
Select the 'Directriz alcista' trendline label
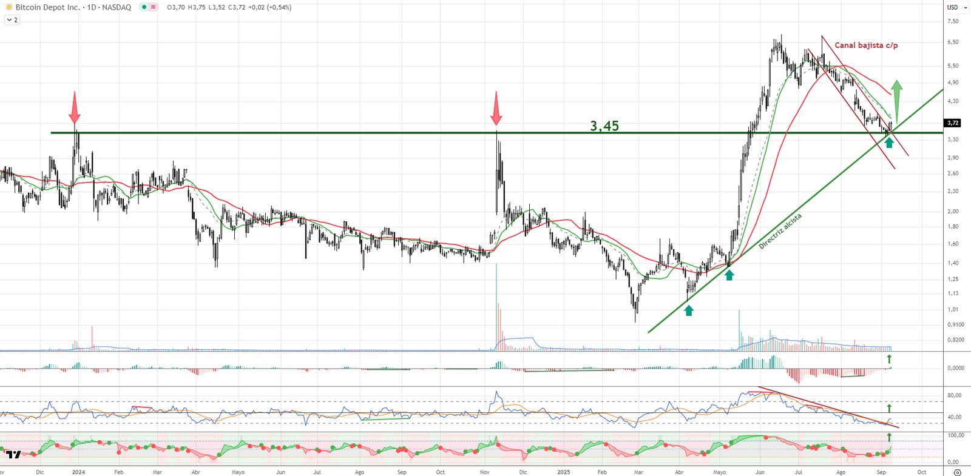pos(780,231)
